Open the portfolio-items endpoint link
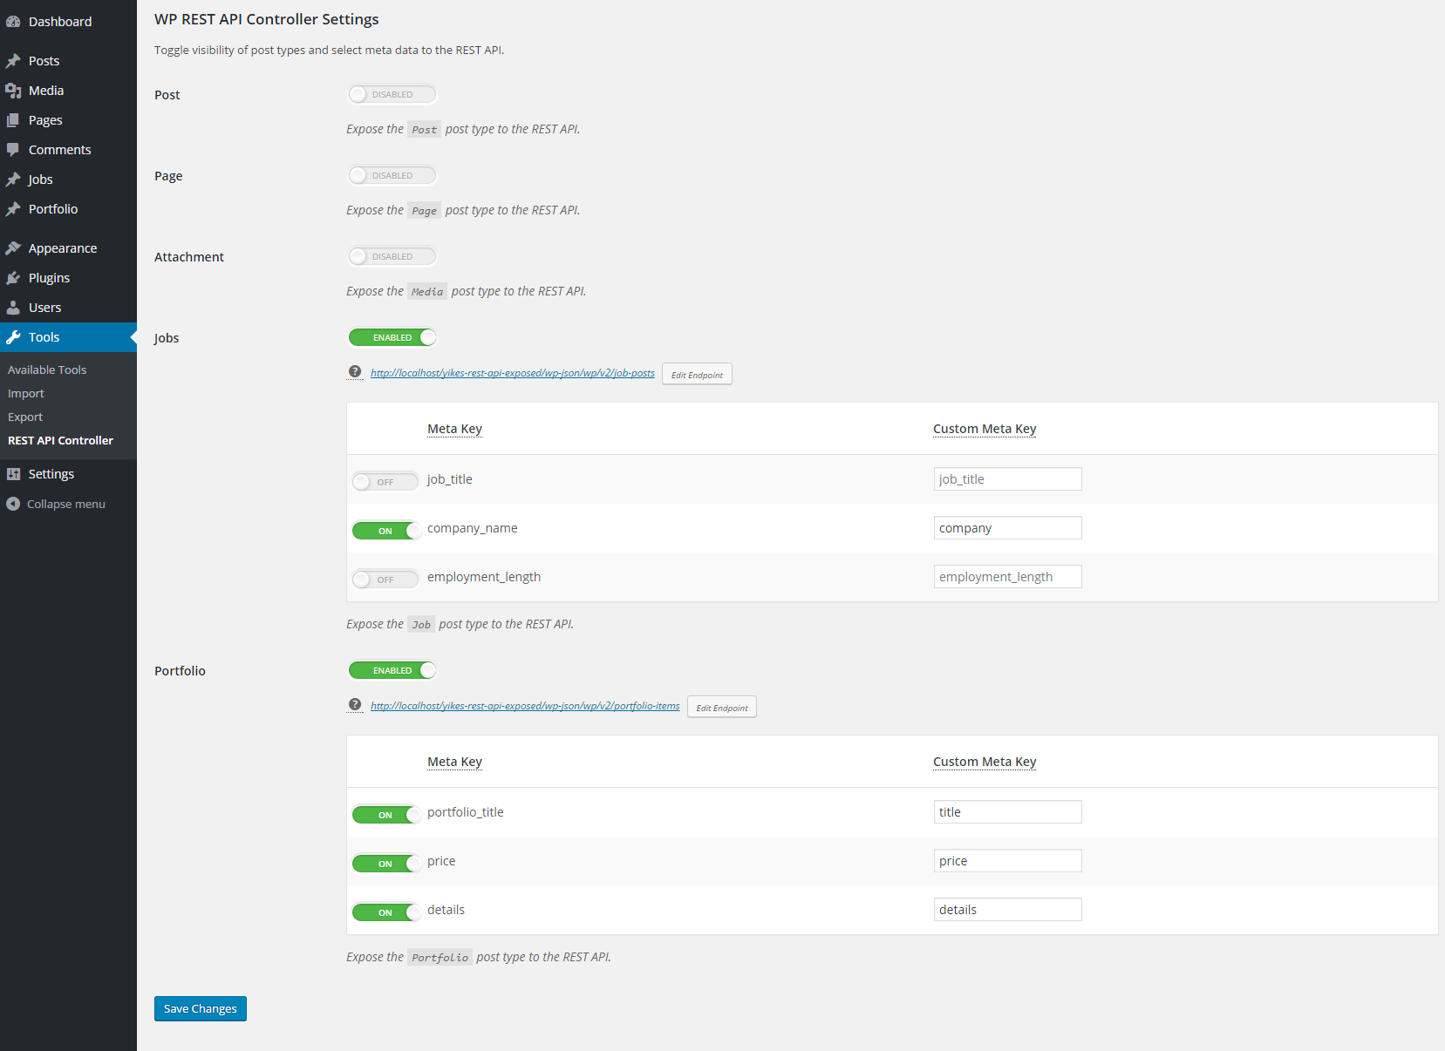 point(525,706)
